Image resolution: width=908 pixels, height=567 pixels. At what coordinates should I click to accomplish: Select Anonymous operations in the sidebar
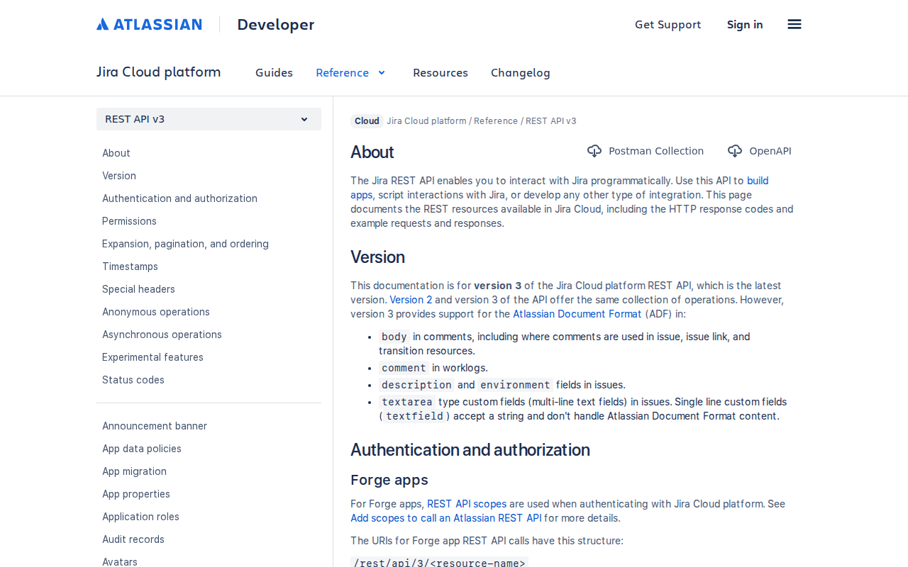click(x=156, y=312)
